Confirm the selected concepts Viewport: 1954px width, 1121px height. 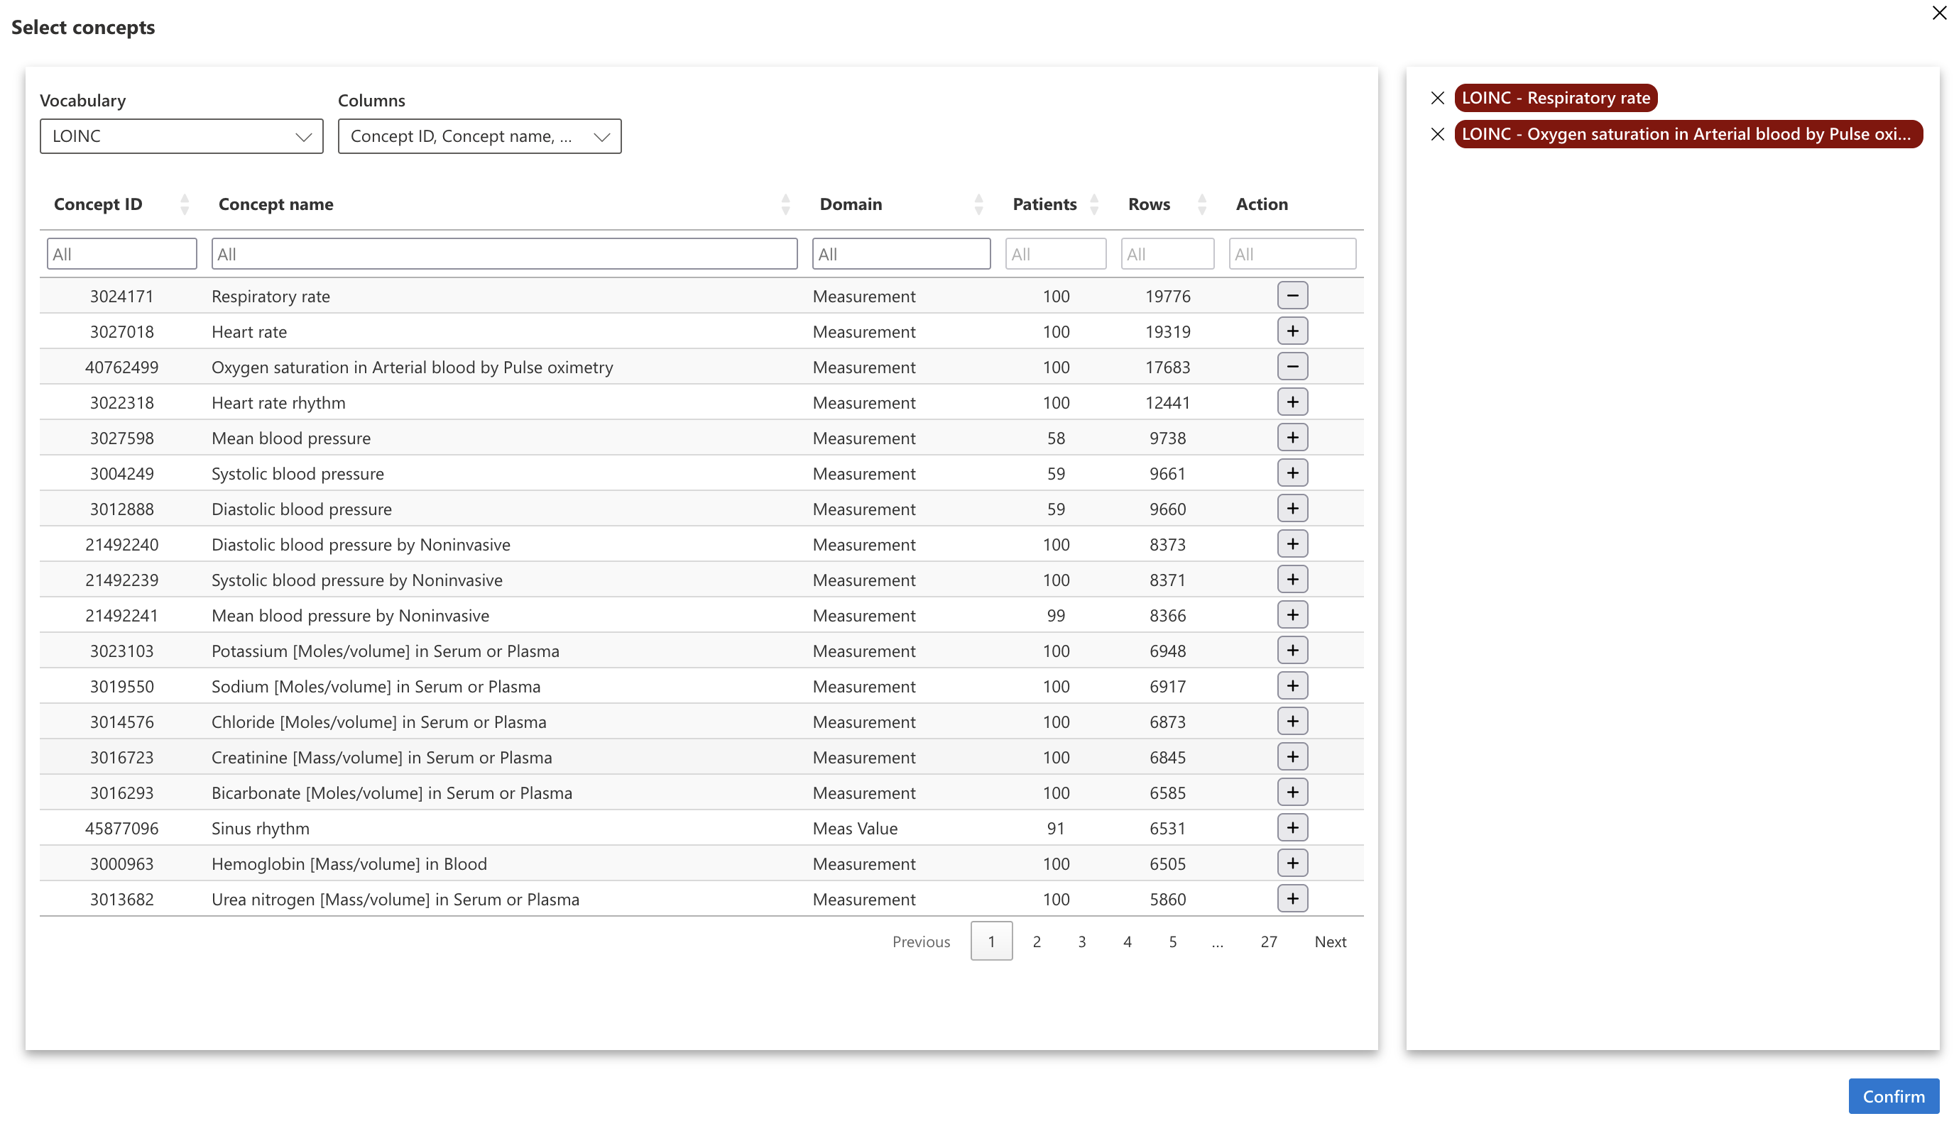pyautogui.click(x=1893, y=1095)
